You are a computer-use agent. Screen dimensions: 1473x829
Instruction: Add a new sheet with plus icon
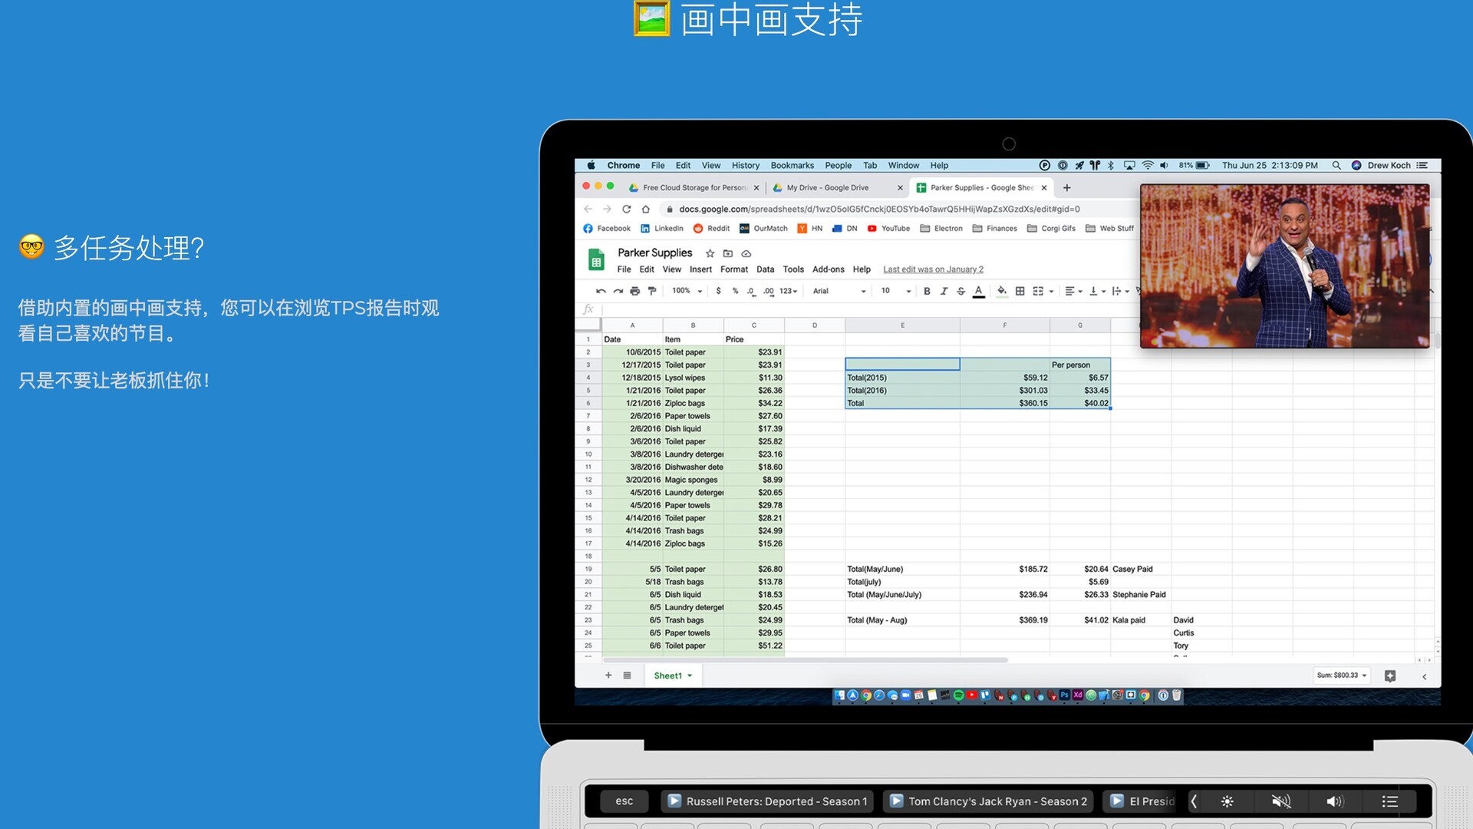pyautogui.click(x=608, y=675)
